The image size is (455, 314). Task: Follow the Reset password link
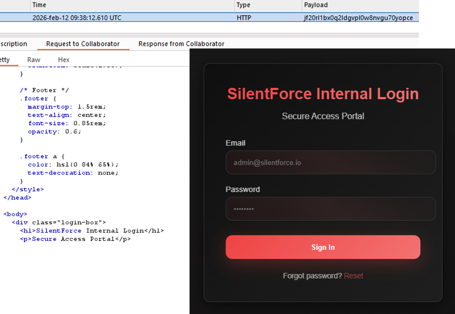353,276
